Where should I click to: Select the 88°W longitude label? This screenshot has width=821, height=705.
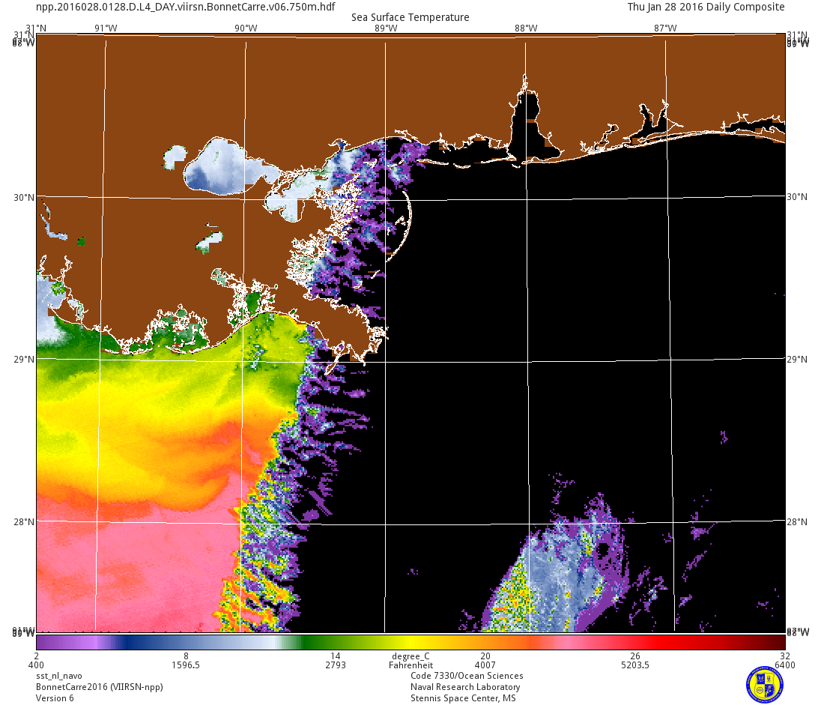click(x=525, y=28)
